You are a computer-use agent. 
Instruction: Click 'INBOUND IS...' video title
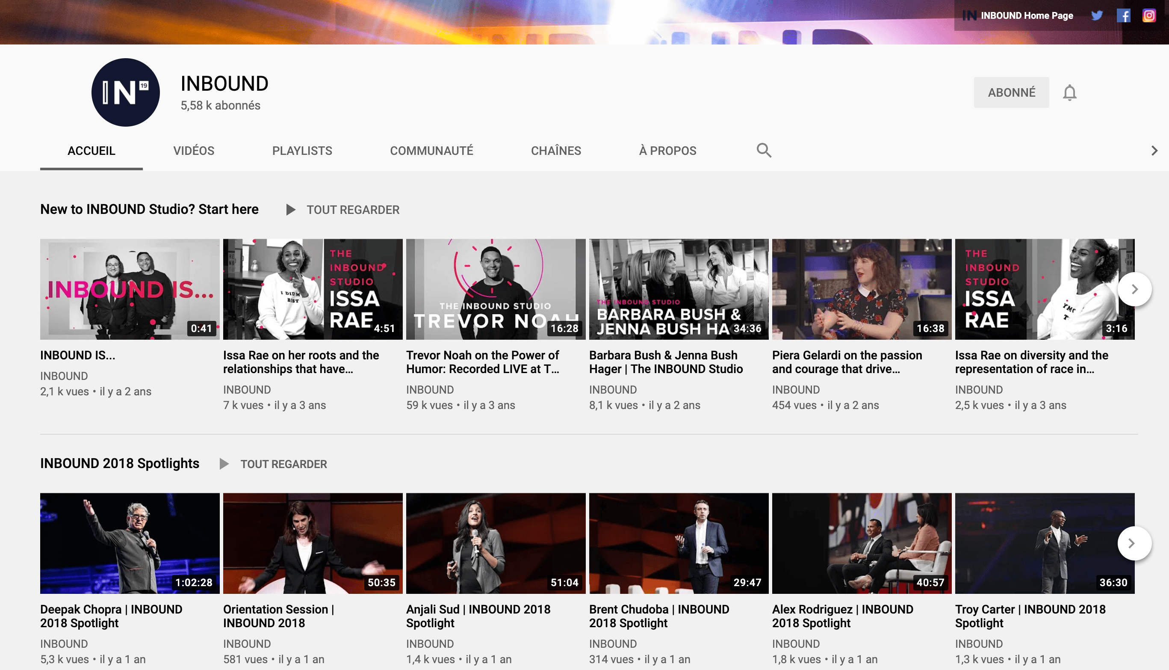[78, 355]
